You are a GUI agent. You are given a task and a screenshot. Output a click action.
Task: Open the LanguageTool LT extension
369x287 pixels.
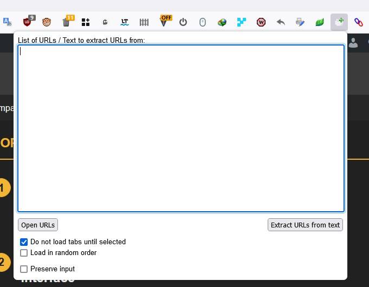click(125, 22)
